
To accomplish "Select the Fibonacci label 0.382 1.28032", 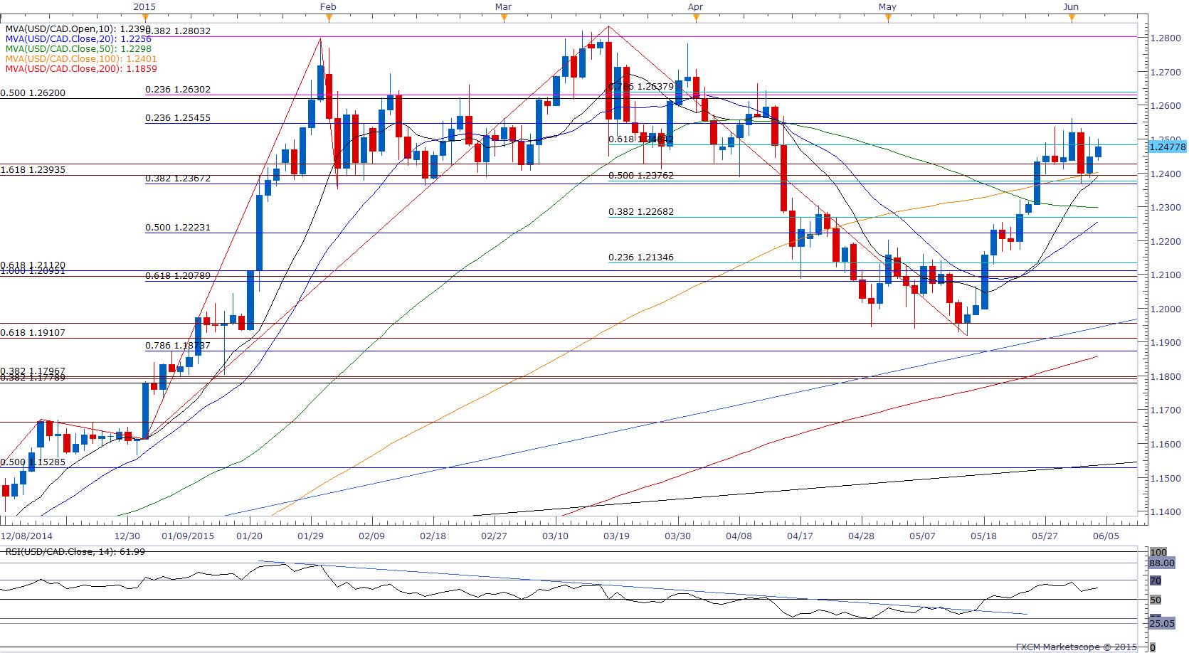I will 178,31.
